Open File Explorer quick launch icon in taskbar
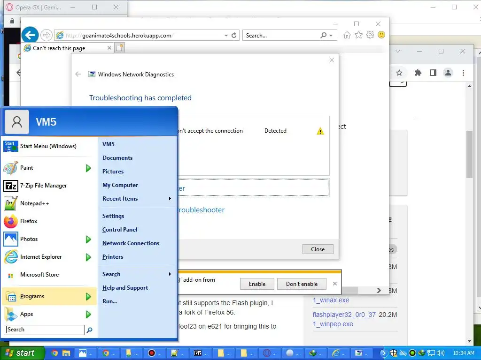This screenshot has height=360, width=481. tap(66, 353)
